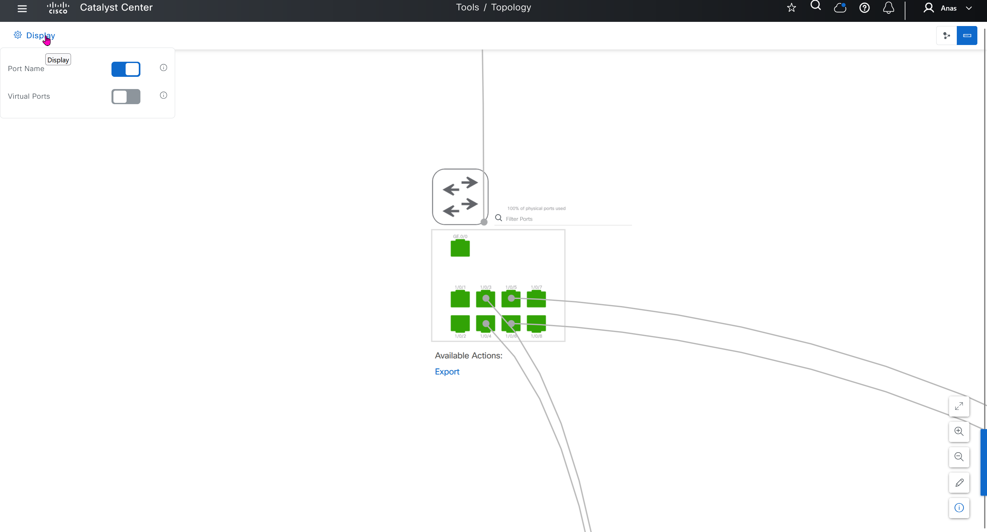This screenshot has height=532, width=987.
Task: Click info icon next to Port Name
Action: coord(163,68)
